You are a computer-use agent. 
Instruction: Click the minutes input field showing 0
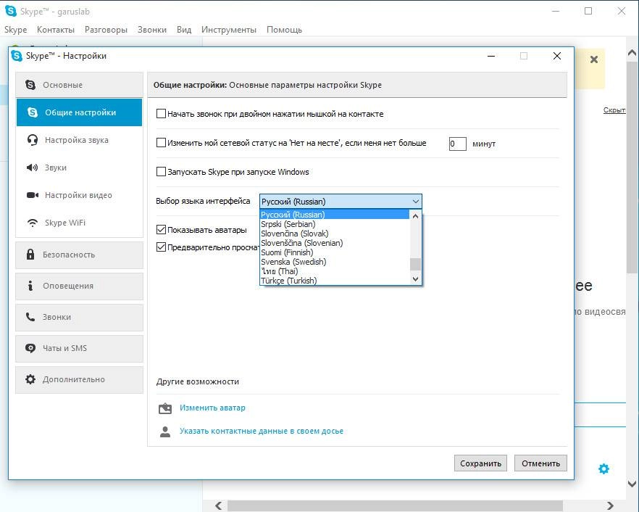pos(457,144)
